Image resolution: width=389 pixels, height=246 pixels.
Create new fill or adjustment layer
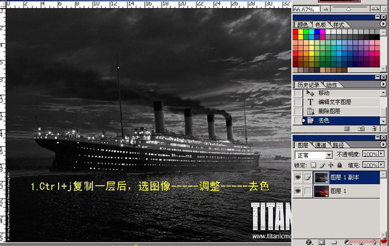347,242
